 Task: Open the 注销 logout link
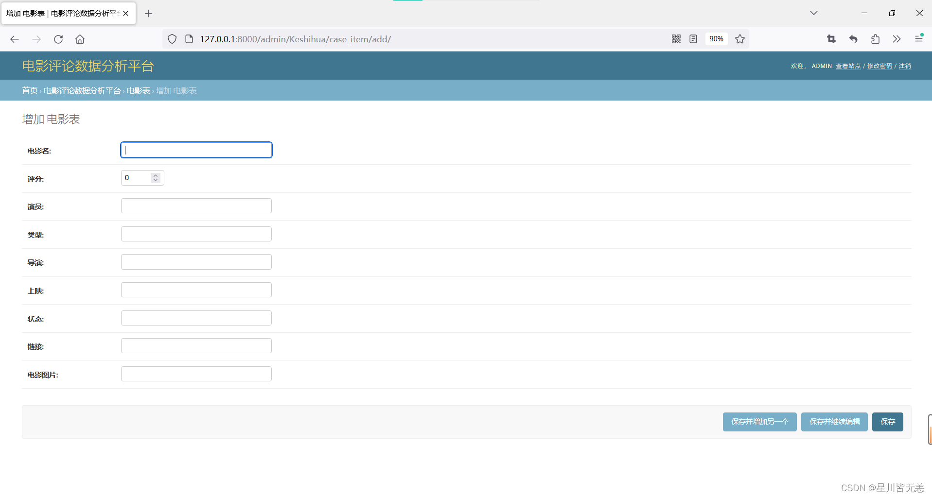pos(905,66)
